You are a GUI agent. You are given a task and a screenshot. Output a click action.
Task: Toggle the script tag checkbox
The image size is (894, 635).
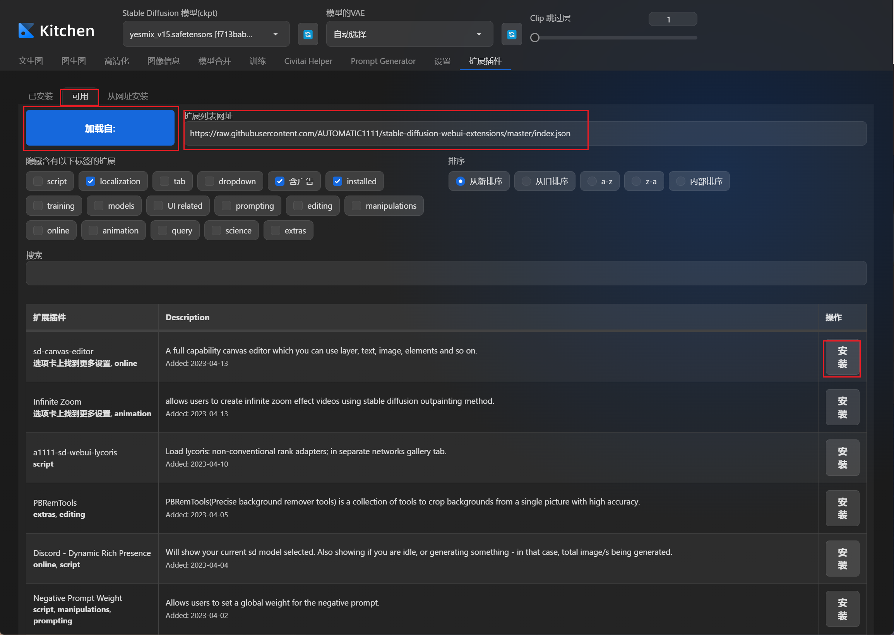coord(38,181)
